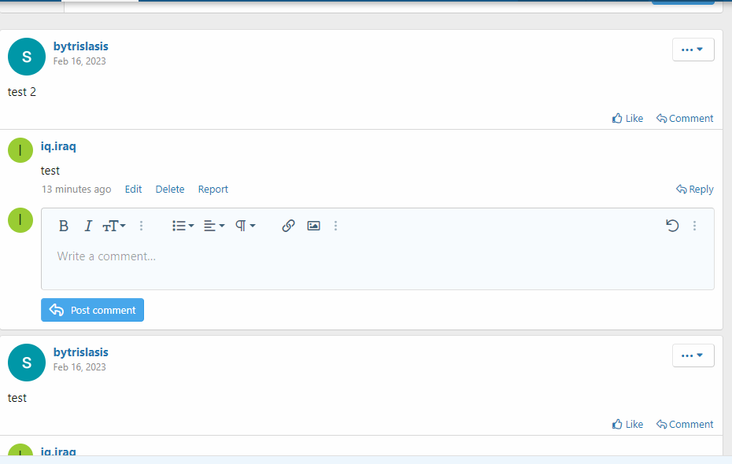The width and height of the screenshot is (732, 464).
Task: Open the options menu on the lower 'test' post
Action: point(693,355)
